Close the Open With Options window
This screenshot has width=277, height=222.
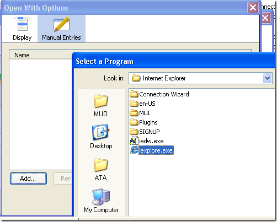tap(253, 8)
